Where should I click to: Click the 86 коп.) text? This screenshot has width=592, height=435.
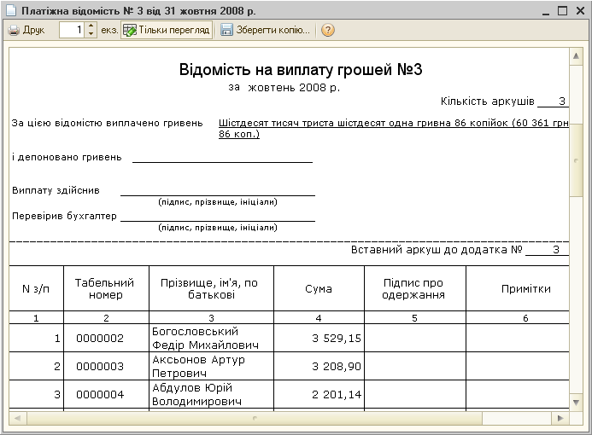(239, 134)
